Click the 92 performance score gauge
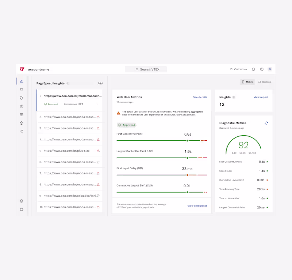This screenshot has width=292, height=280. pos(243,145)
